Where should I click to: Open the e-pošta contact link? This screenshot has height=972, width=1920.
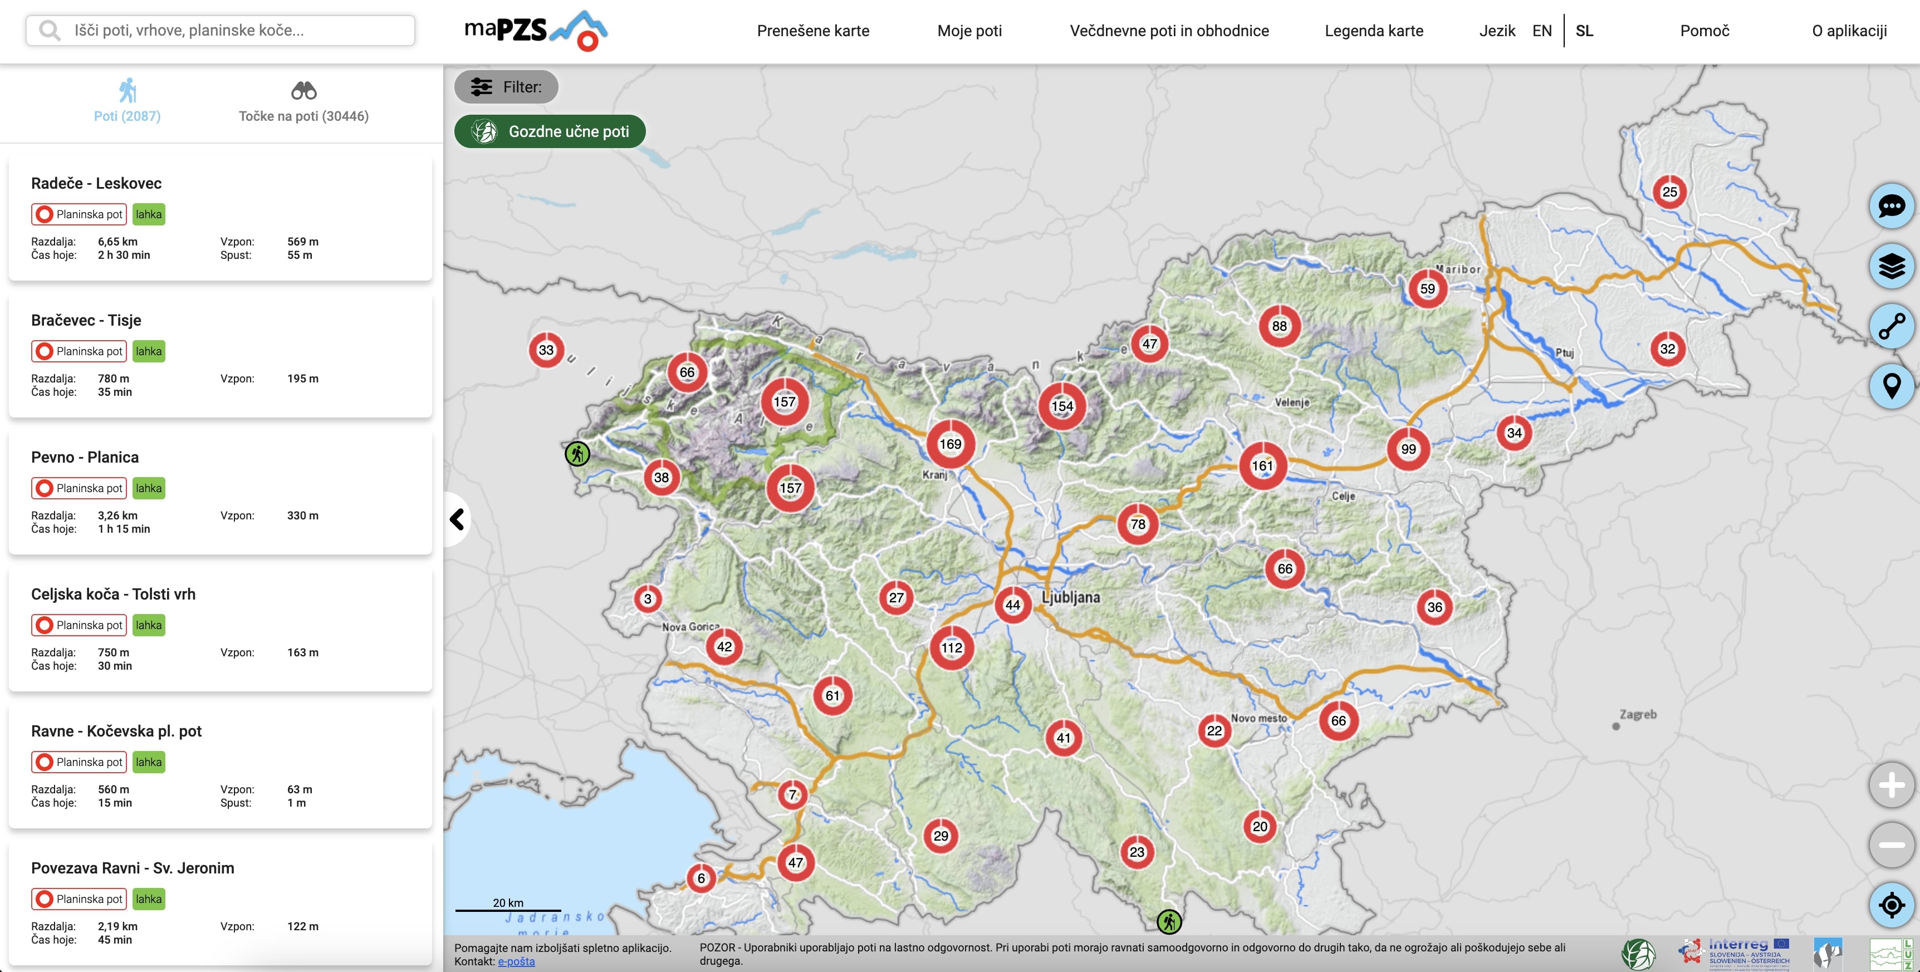click(x=516, y=961)
